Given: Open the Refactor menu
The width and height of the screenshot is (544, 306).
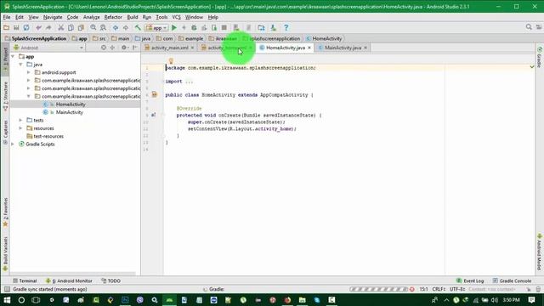Looking at the screenshot, I should point(113,17).
